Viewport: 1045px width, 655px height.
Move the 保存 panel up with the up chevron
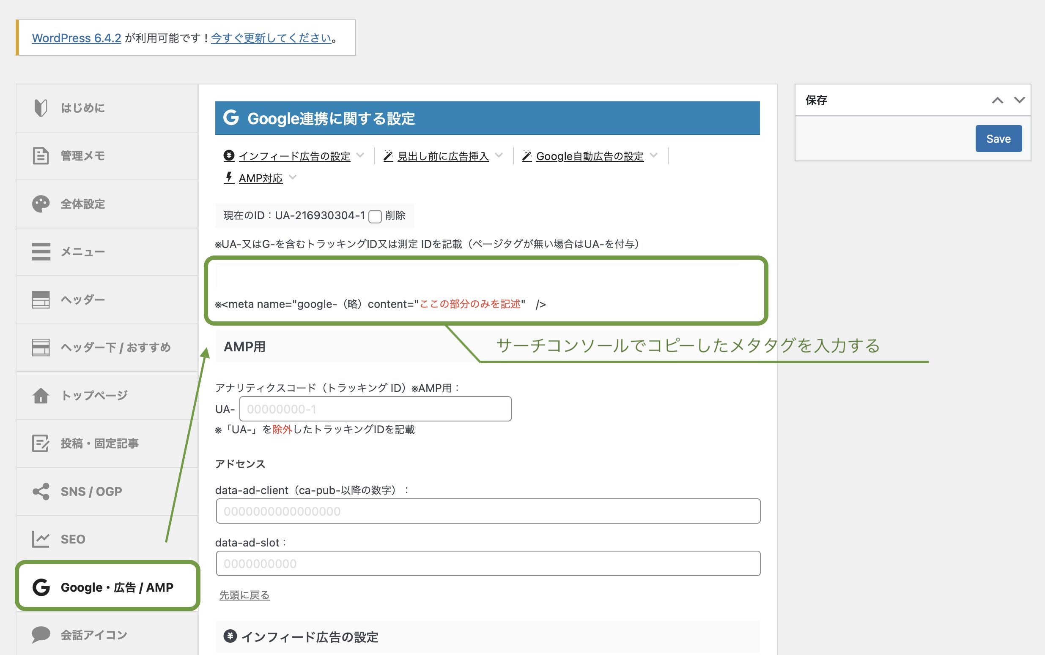[x=997, y=101]
